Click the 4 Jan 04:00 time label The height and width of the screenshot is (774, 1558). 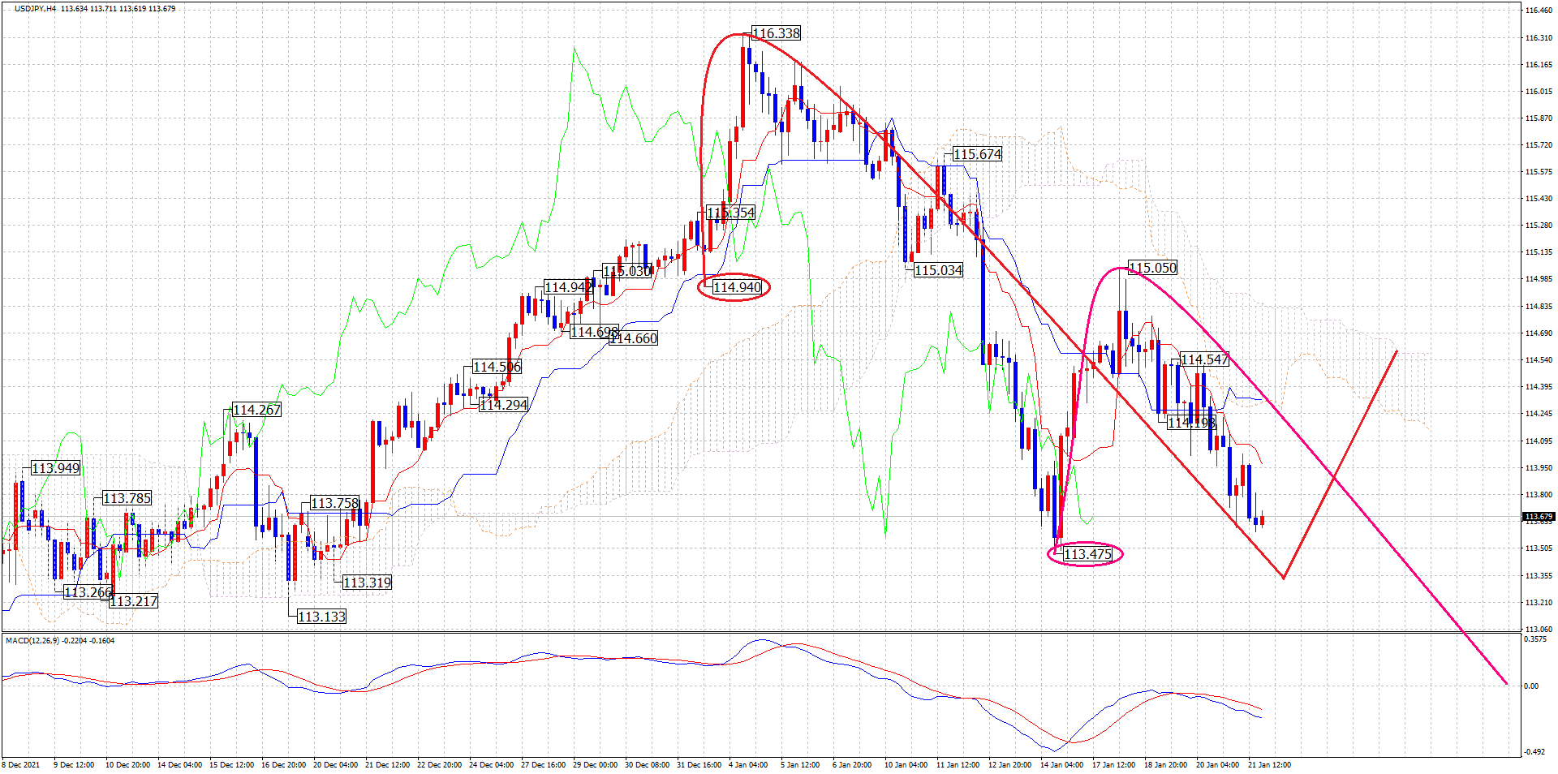747,765
